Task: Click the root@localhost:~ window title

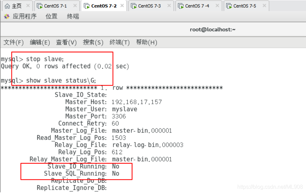Action: [x=213, y=30]
